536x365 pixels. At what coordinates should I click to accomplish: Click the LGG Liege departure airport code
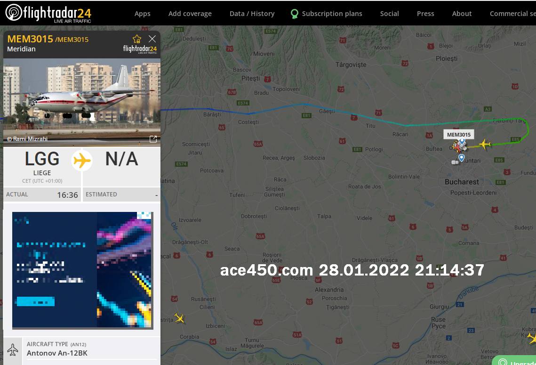[x=42, y=159]
